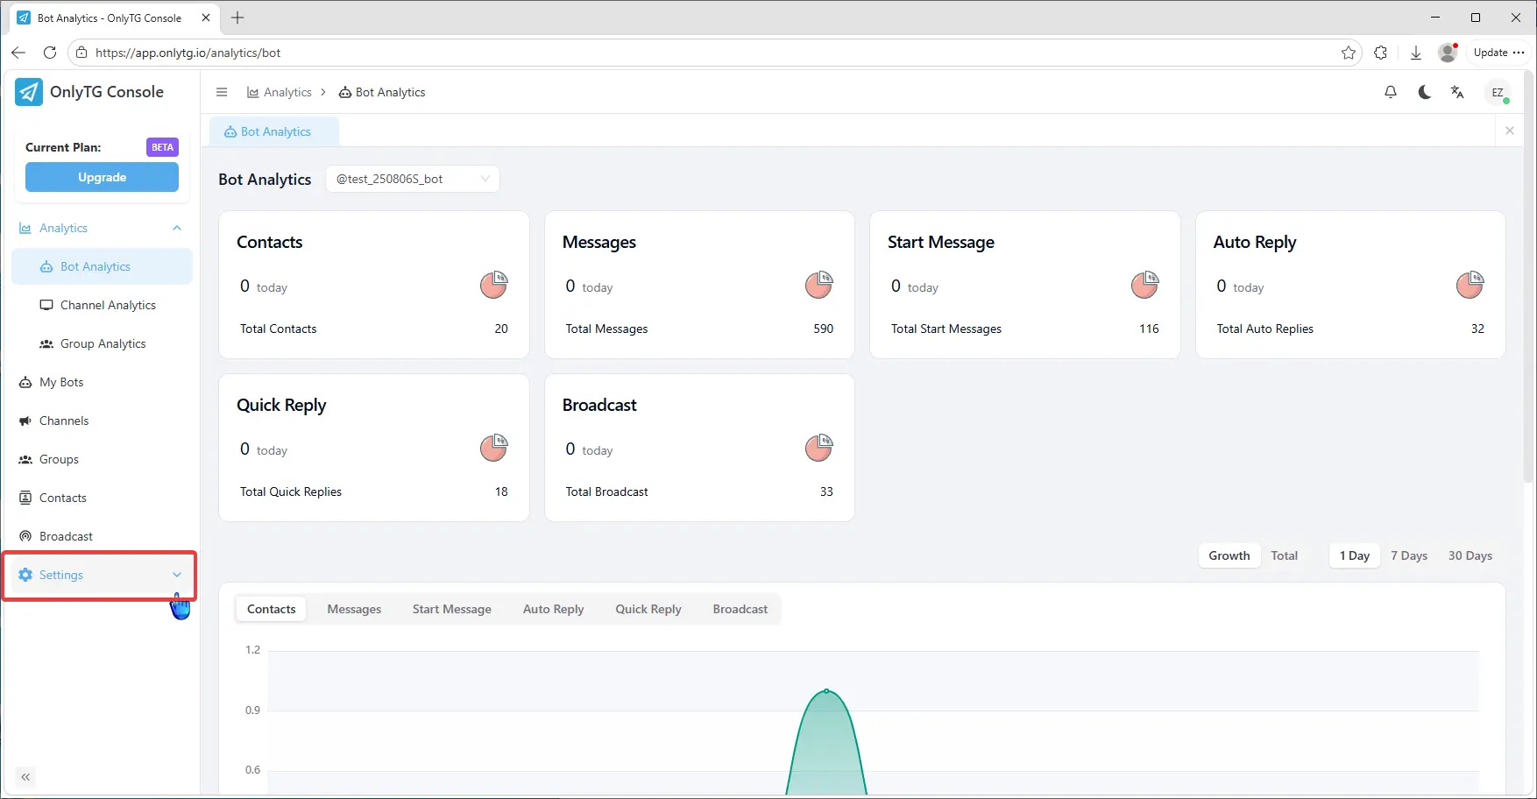Click the hamburger menu icon
The height and width of the screenshot is (799, 1537).
(222, 92)
